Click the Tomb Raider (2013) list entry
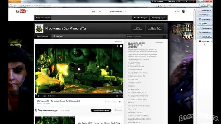The image size is (221, 124). point(137,93)
